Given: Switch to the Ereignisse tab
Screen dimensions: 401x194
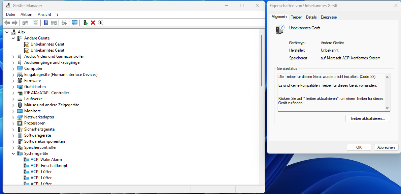Looking at the screenshot, I should [329, 17].
